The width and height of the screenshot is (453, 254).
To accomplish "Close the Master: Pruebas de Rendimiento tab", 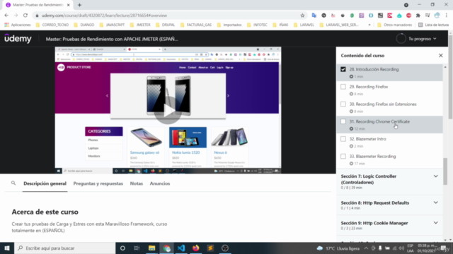I will click(x=68, y=5).
